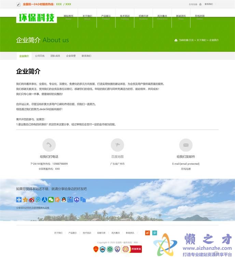Click the hotline number 13988798899

[x=60, y=164]
